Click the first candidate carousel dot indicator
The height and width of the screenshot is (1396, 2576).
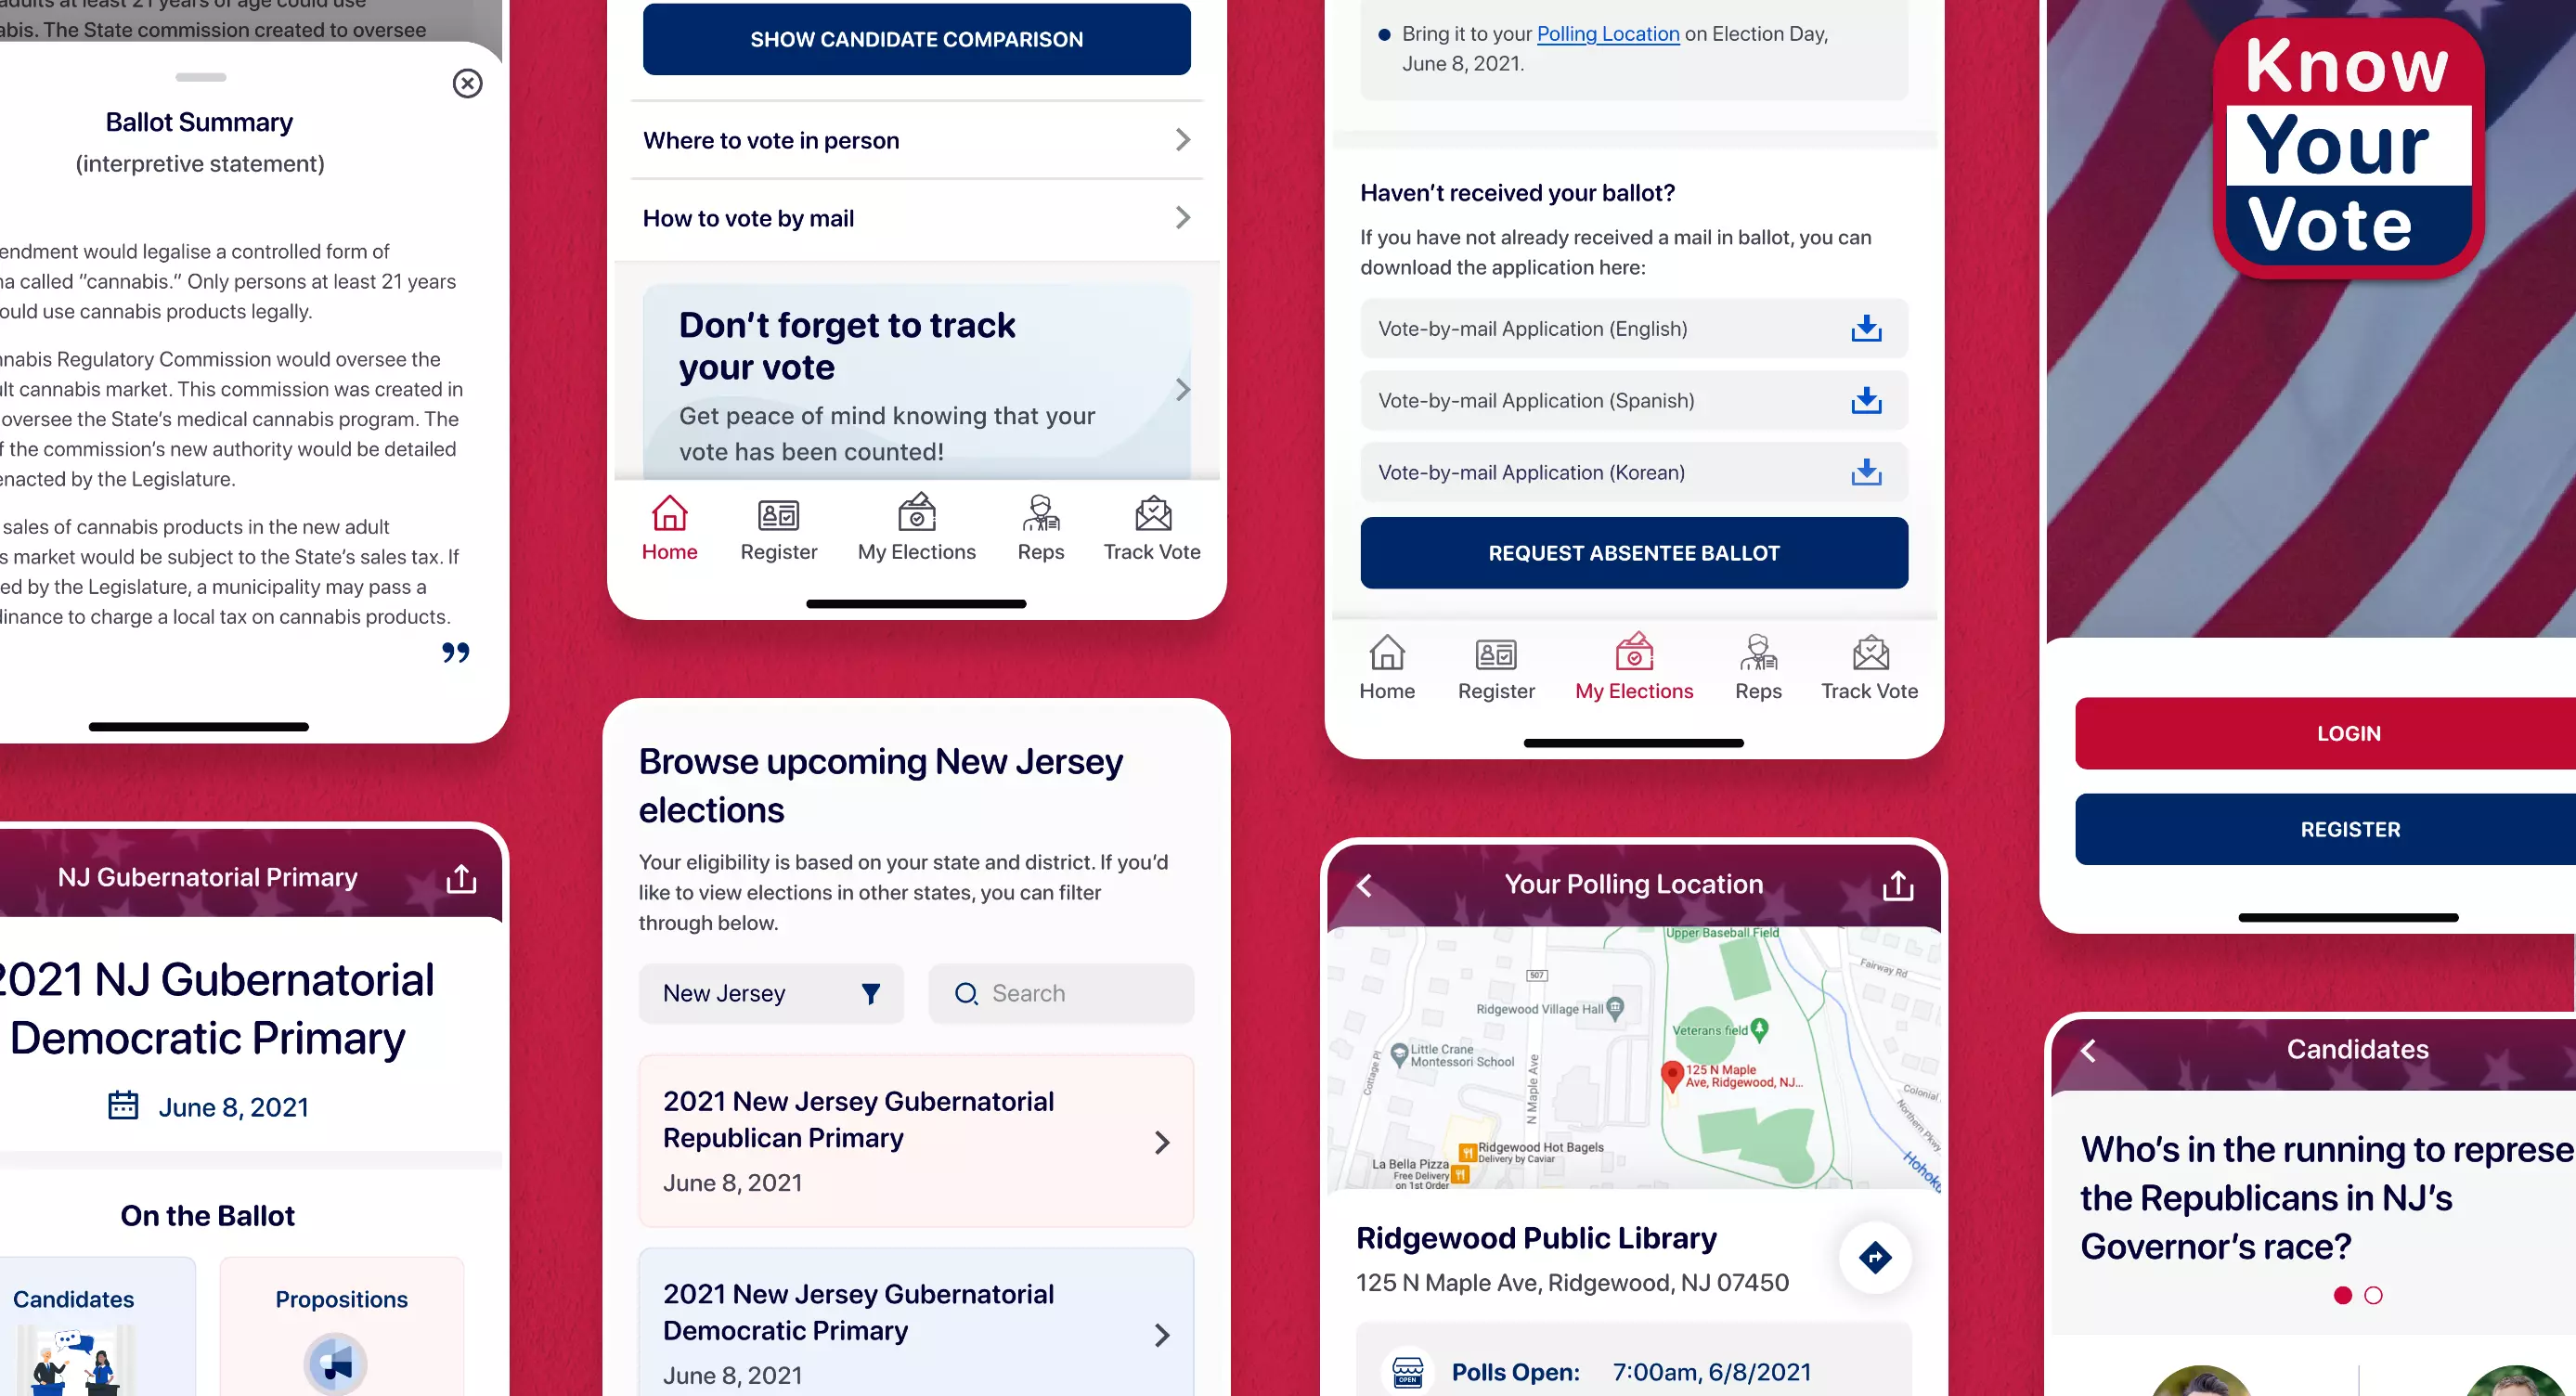click(2344, 1295)
